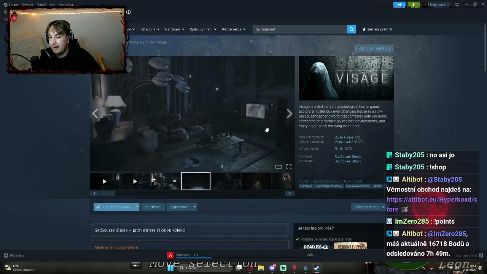Open the Windows Start menu
Viewport: 487px width, 274px height.
coord(170,268)
